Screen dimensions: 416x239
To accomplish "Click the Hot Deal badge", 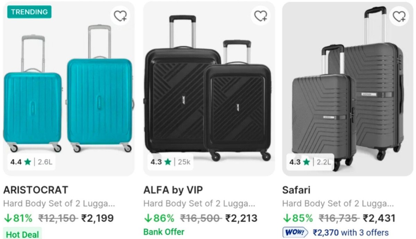I will click(21, 234).
